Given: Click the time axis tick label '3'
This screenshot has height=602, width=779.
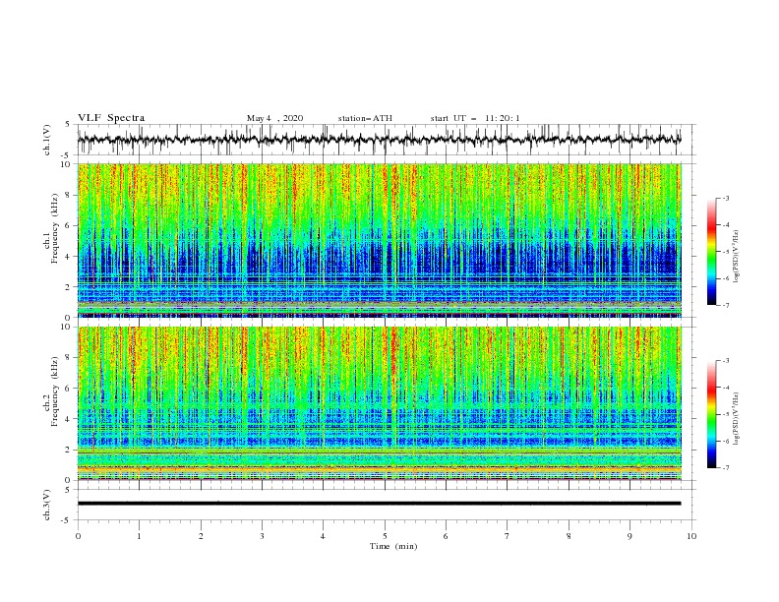Looking at the screenshot, I should pos(262,536).
